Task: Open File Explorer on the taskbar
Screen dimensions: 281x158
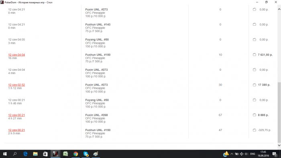Action: (x=35, y=154)
